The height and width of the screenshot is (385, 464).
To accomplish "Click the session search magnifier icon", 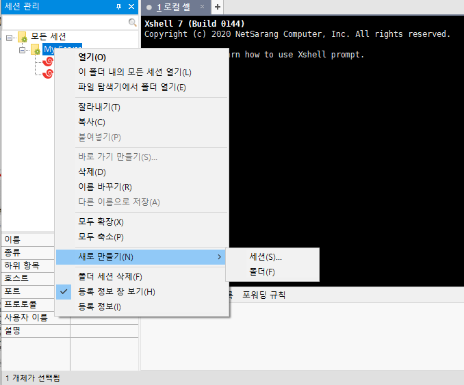I will tap(132, 23).
